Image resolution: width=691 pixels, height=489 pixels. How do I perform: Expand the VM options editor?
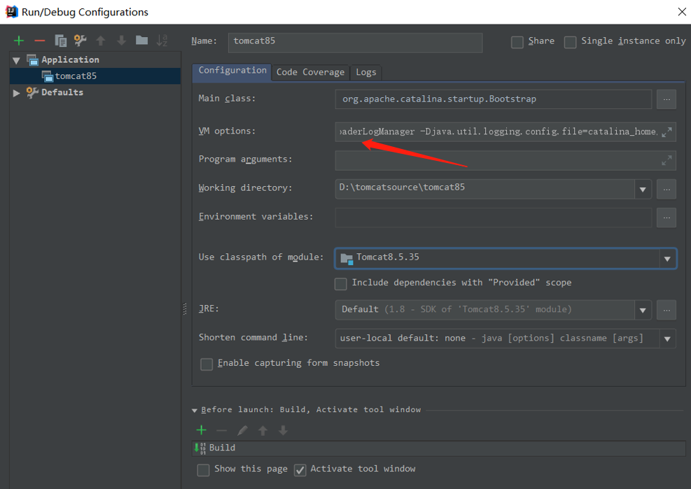666,132
